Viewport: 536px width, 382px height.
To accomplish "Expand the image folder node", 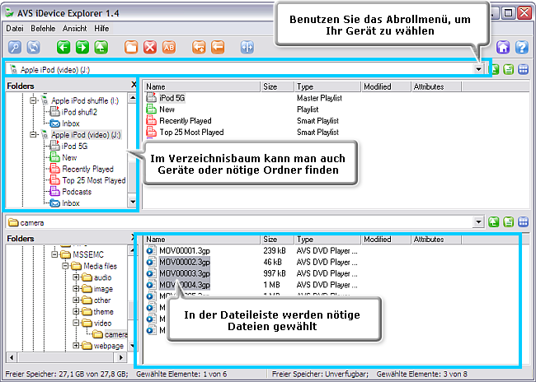I will tap(76, 289).
